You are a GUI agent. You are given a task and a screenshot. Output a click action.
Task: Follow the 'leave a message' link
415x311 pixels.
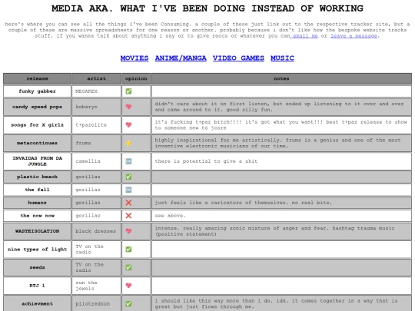[x=354, y=35]
